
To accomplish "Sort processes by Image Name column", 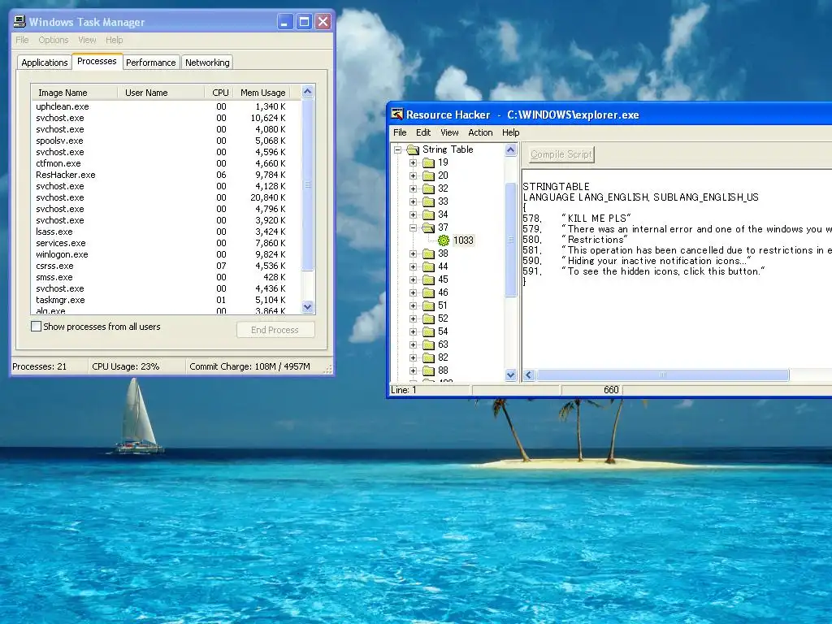I will [x=74, y=93].
